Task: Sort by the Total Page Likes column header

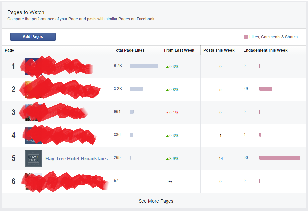Action: [x=129, y=50]
